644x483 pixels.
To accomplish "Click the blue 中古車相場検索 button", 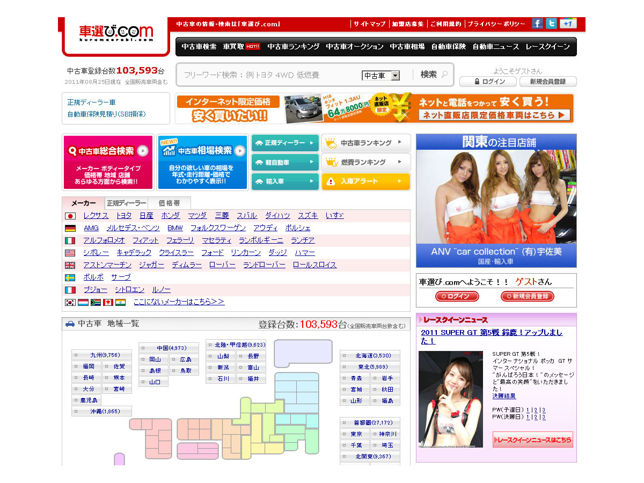I will click(203, 162).
